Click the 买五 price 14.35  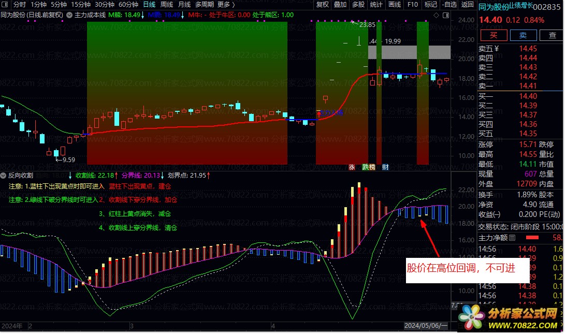(x=528, y=134)
